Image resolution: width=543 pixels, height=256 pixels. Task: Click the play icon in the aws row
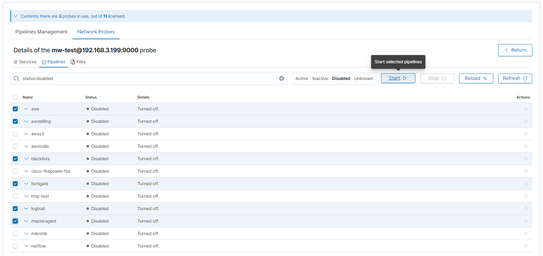[x=526, y=109]
